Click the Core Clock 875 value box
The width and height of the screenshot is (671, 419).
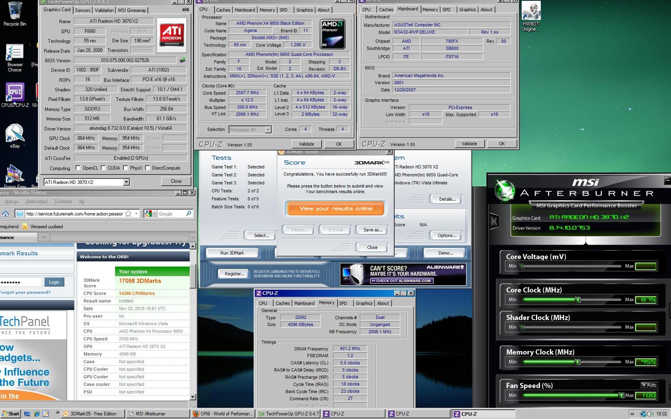(646, 300)
